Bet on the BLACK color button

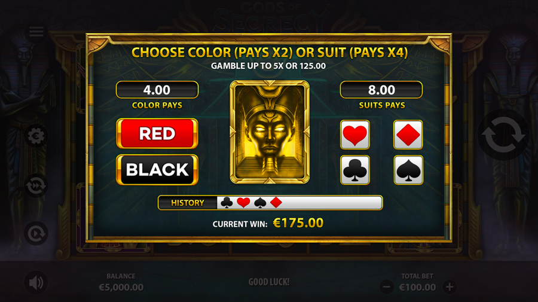click(157, 169)
